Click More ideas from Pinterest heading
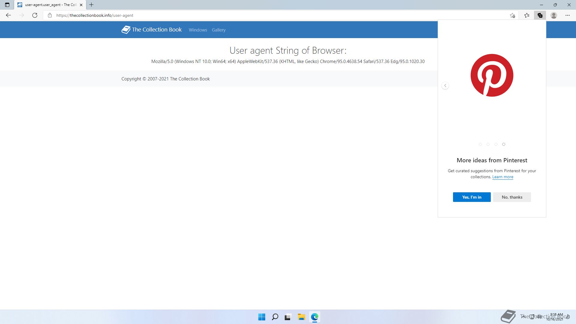The height and width of the screenshot is (324, 576). coord(492,160)
